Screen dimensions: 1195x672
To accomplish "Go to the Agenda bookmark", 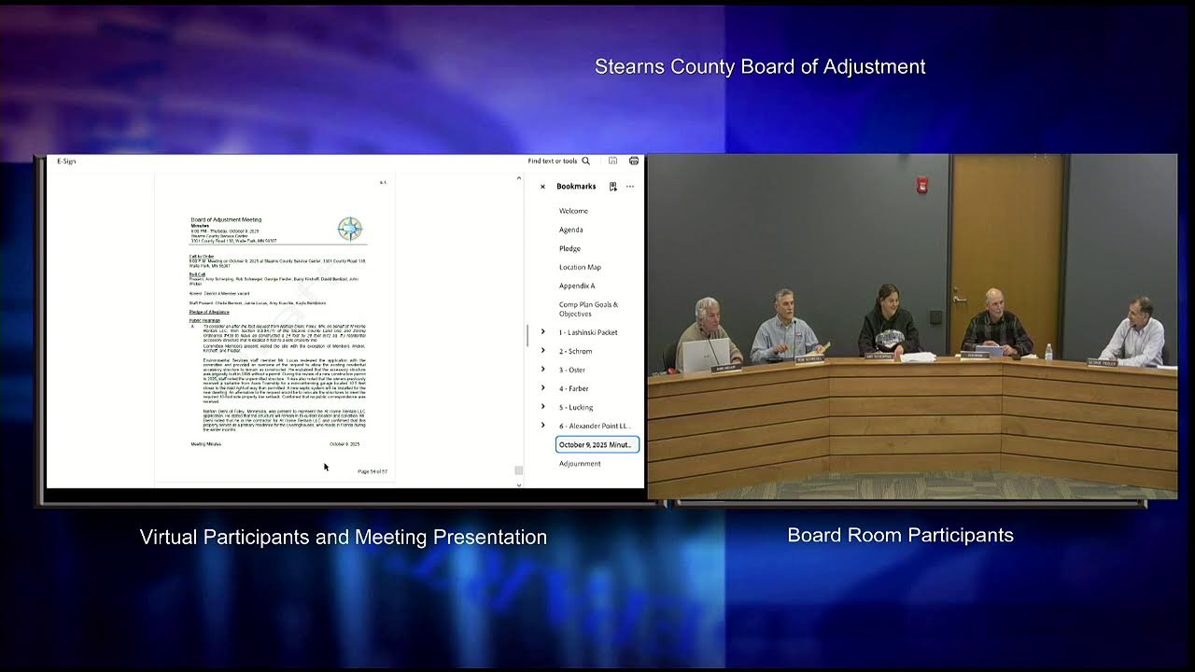I will point(571,230).
